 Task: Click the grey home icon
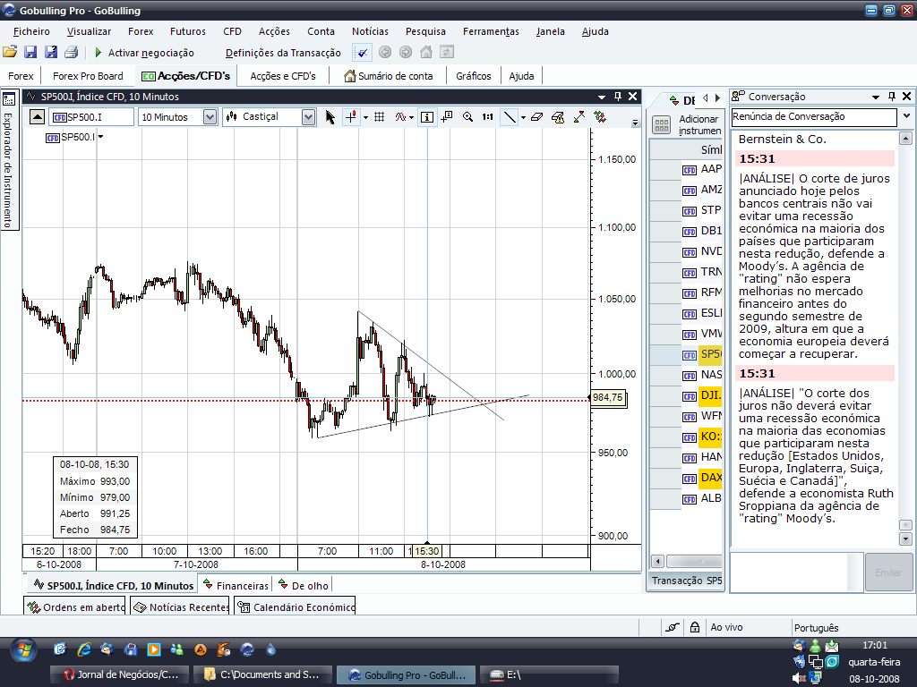click(x=426, y=53)
